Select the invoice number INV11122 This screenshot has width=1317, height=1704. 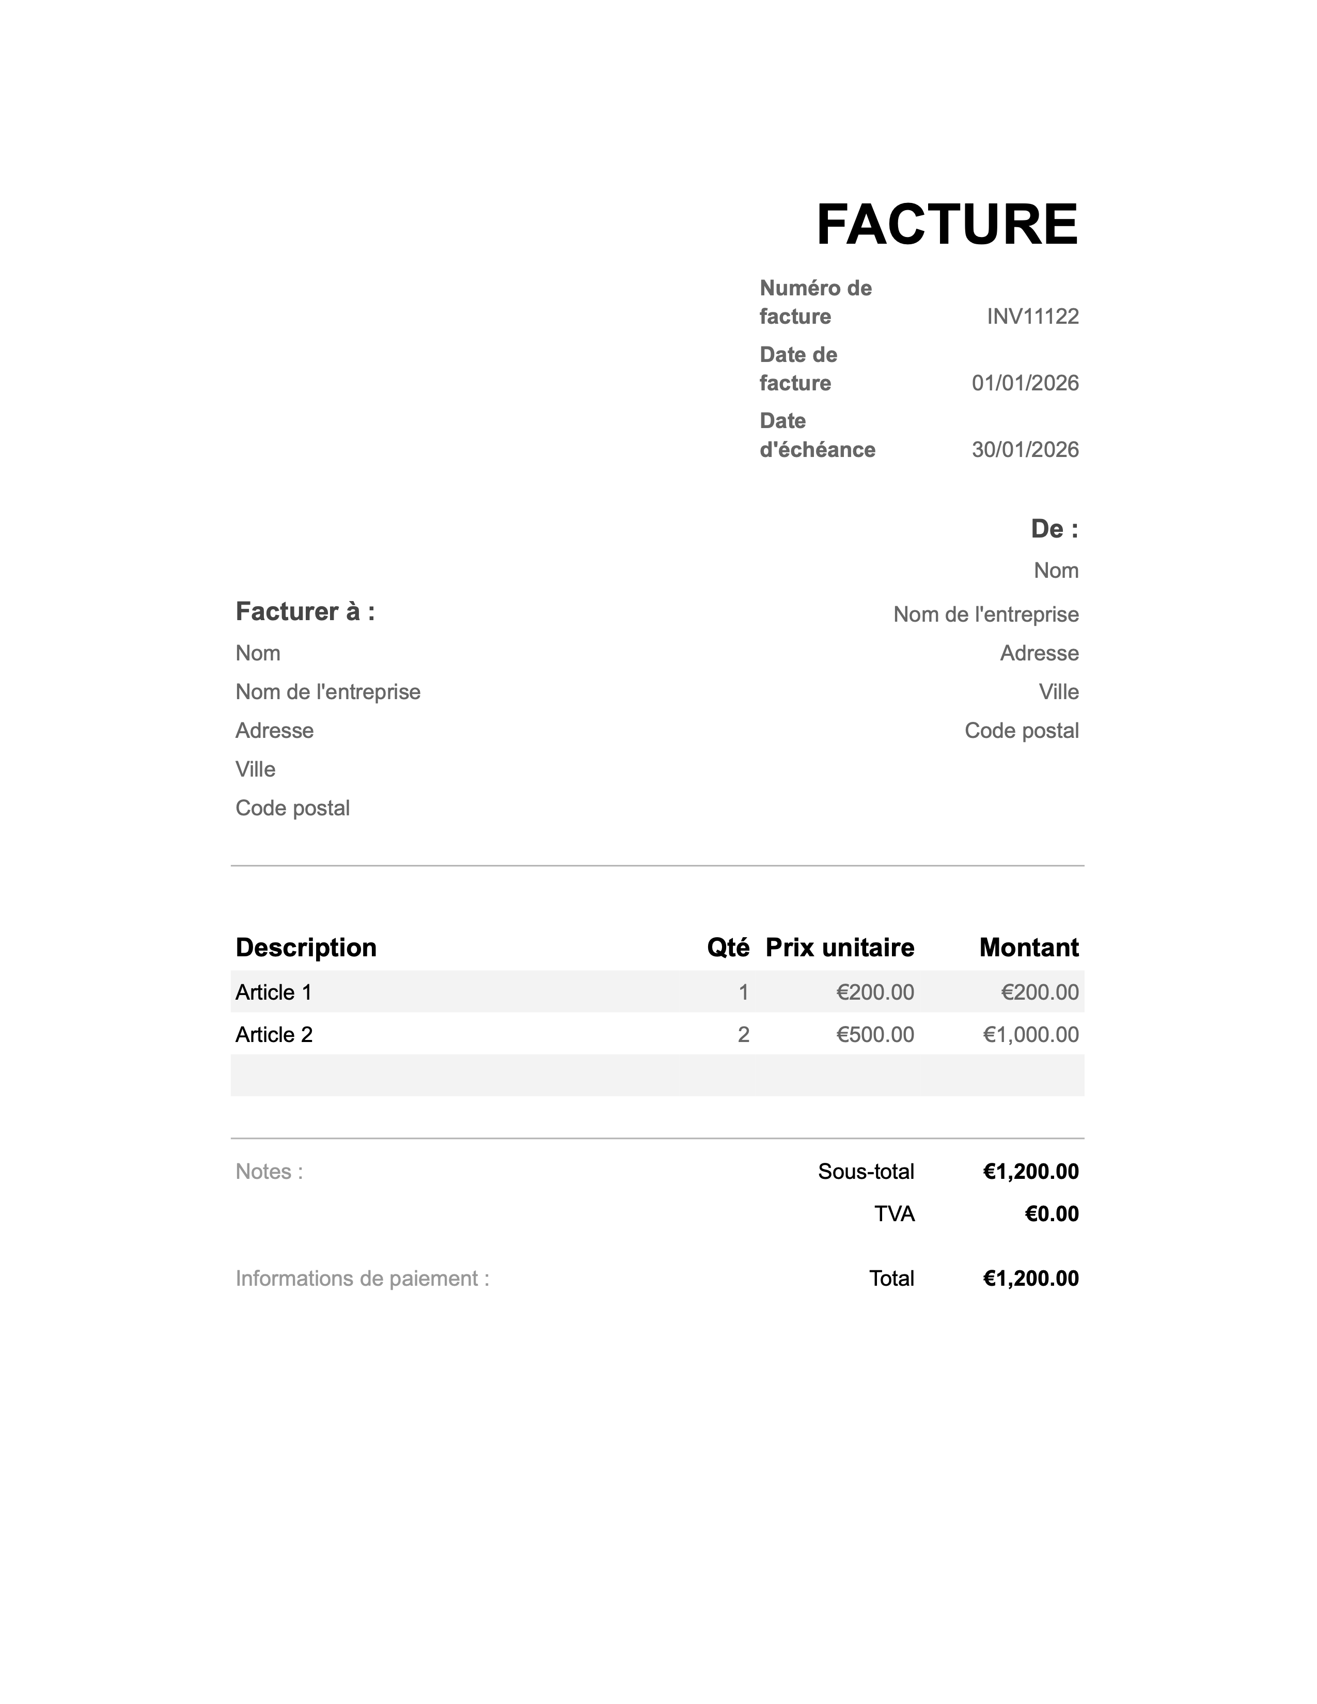1032,317
